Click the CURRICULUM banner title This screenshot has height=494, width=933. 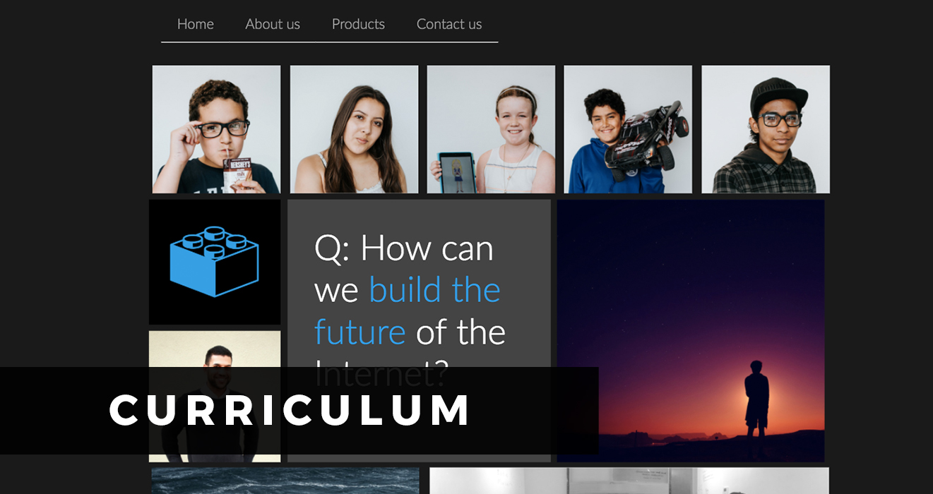point(290,411)
